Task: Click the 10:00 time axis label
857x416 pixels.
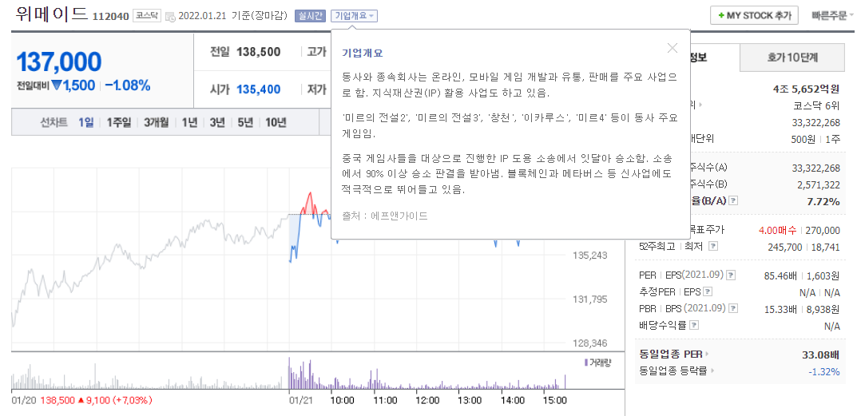Action: pyautogui.click(x=343, y=400)
